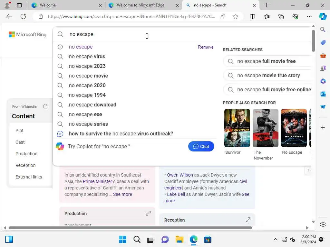Image resolution: width=330 pixels, height=247 pixels.
Task: Pick suggestion no escape series
Action: click(135, 124)
